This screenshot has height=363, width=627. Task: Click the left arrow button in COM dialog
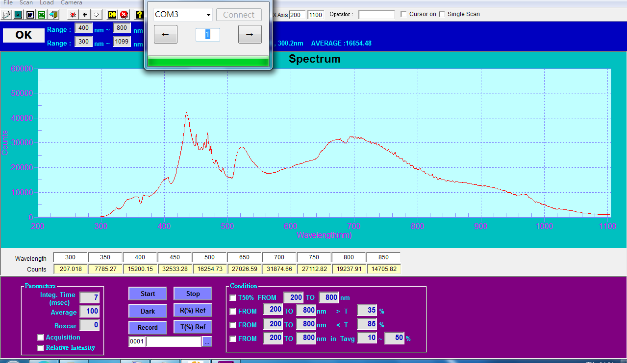166,34
